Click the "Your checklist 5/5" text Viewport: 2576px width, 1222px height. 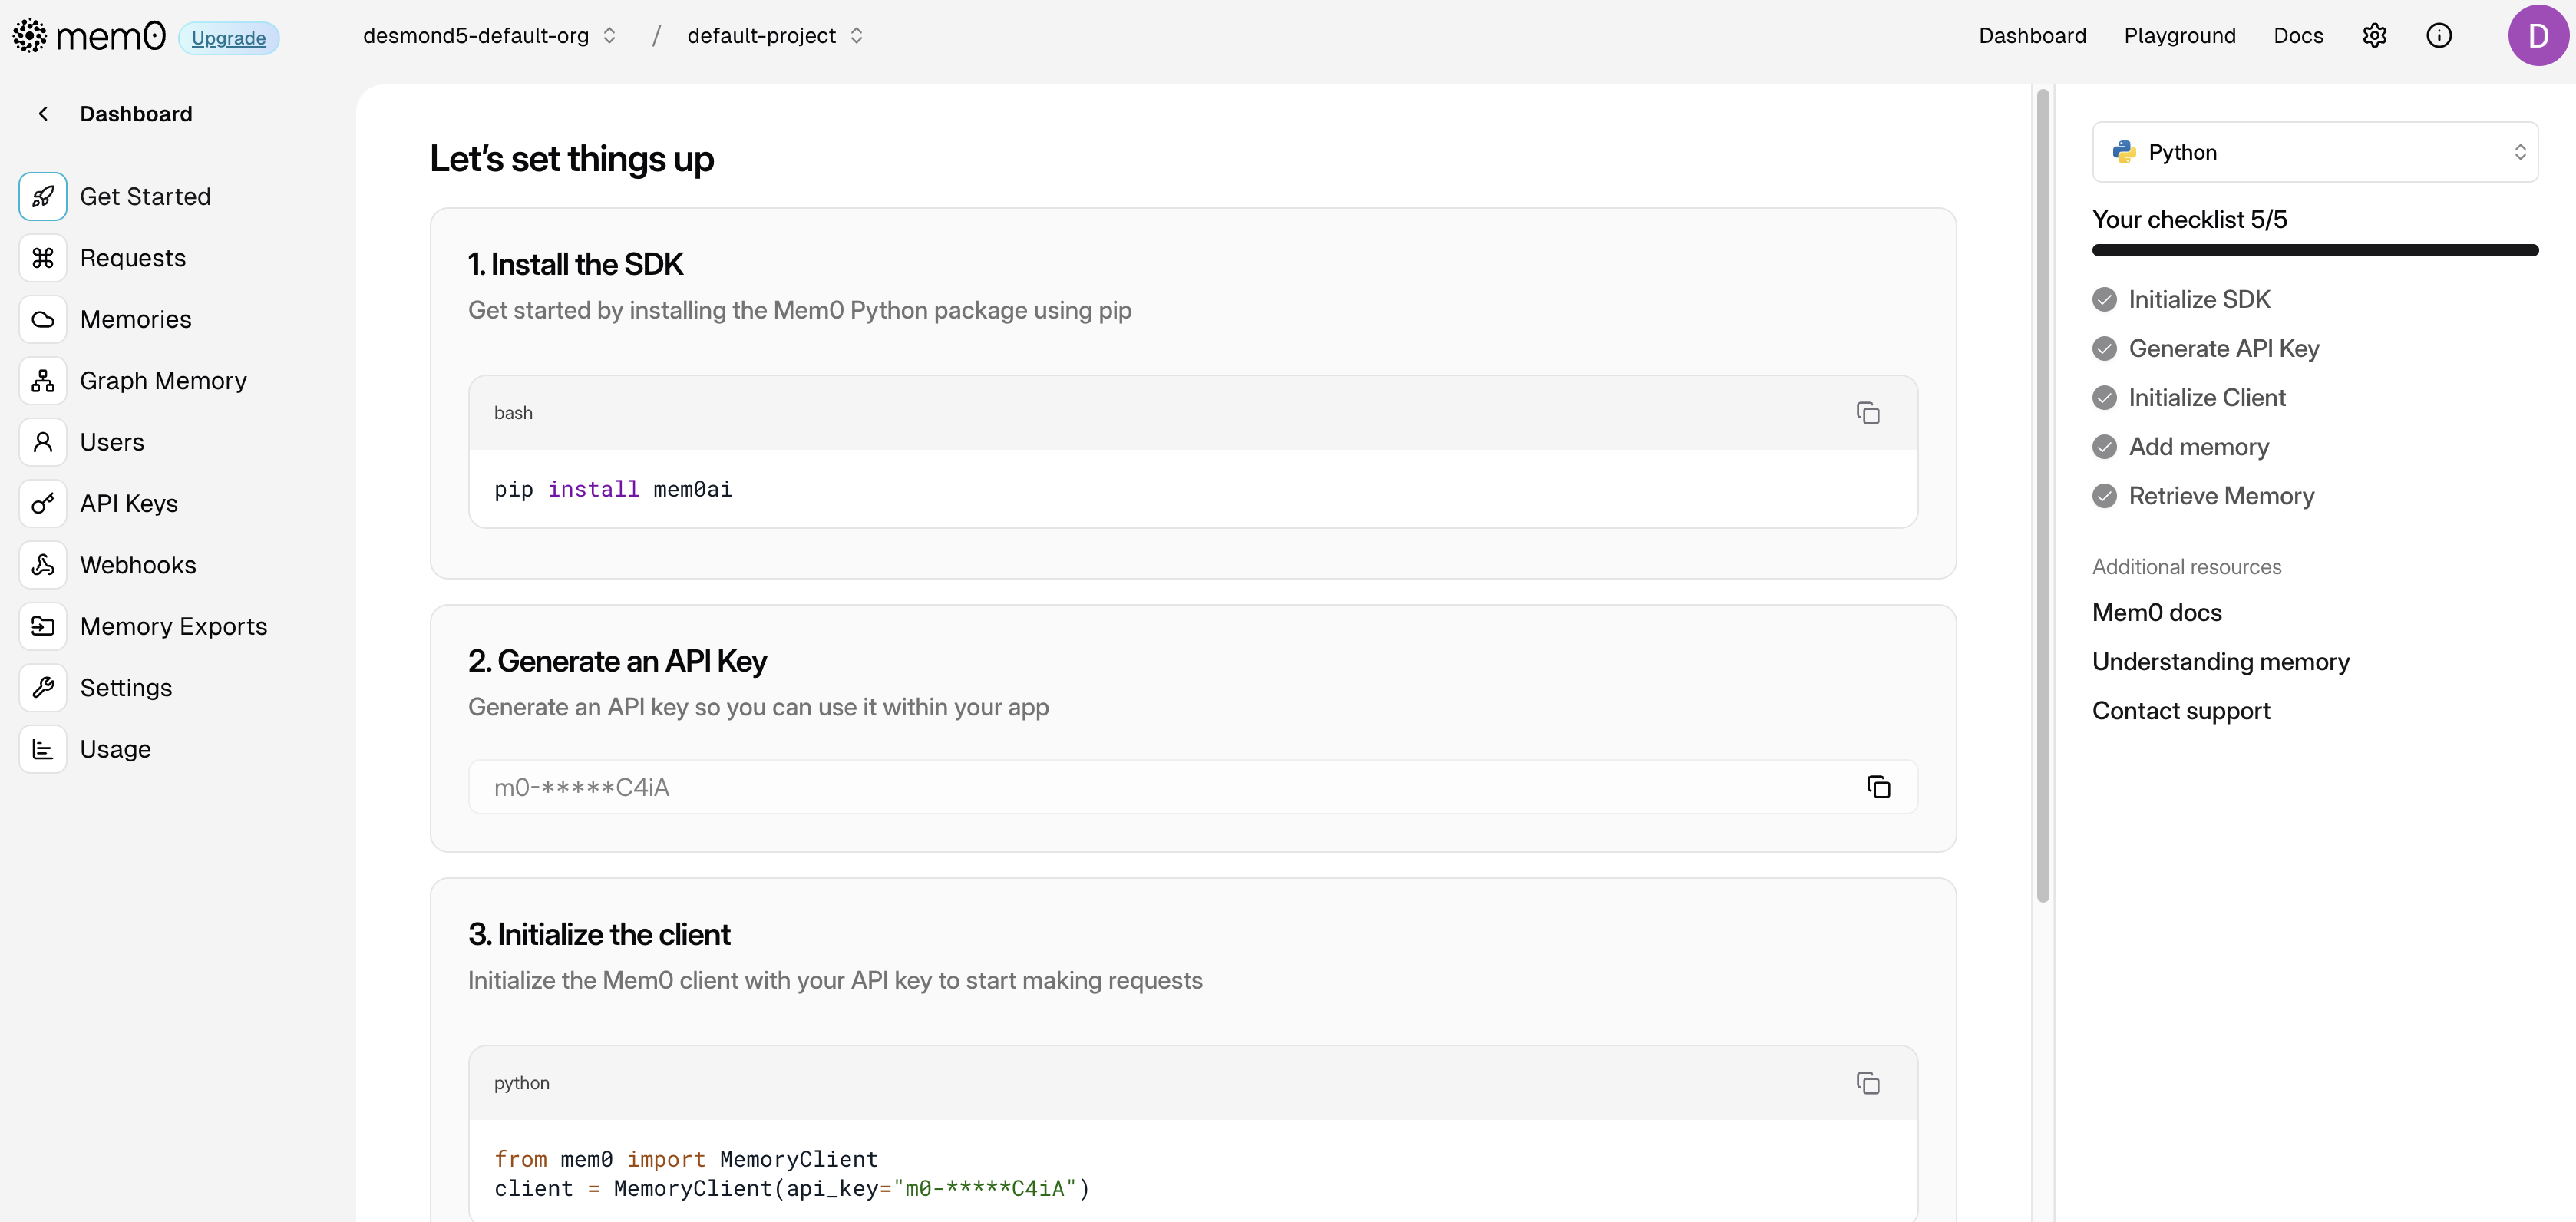coord(2189,219)
